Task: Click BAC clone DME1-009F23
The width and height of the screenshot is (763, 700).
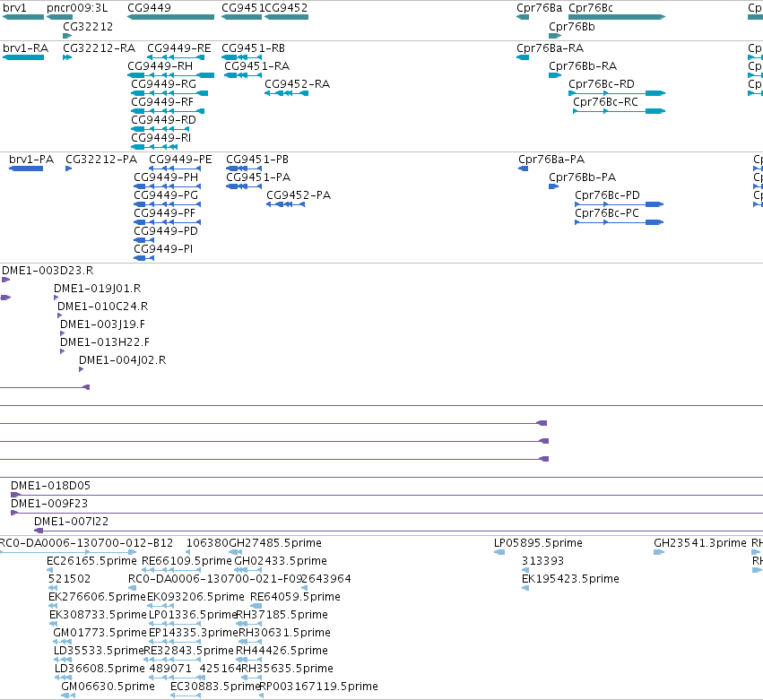Action: [x=49, y=504]
